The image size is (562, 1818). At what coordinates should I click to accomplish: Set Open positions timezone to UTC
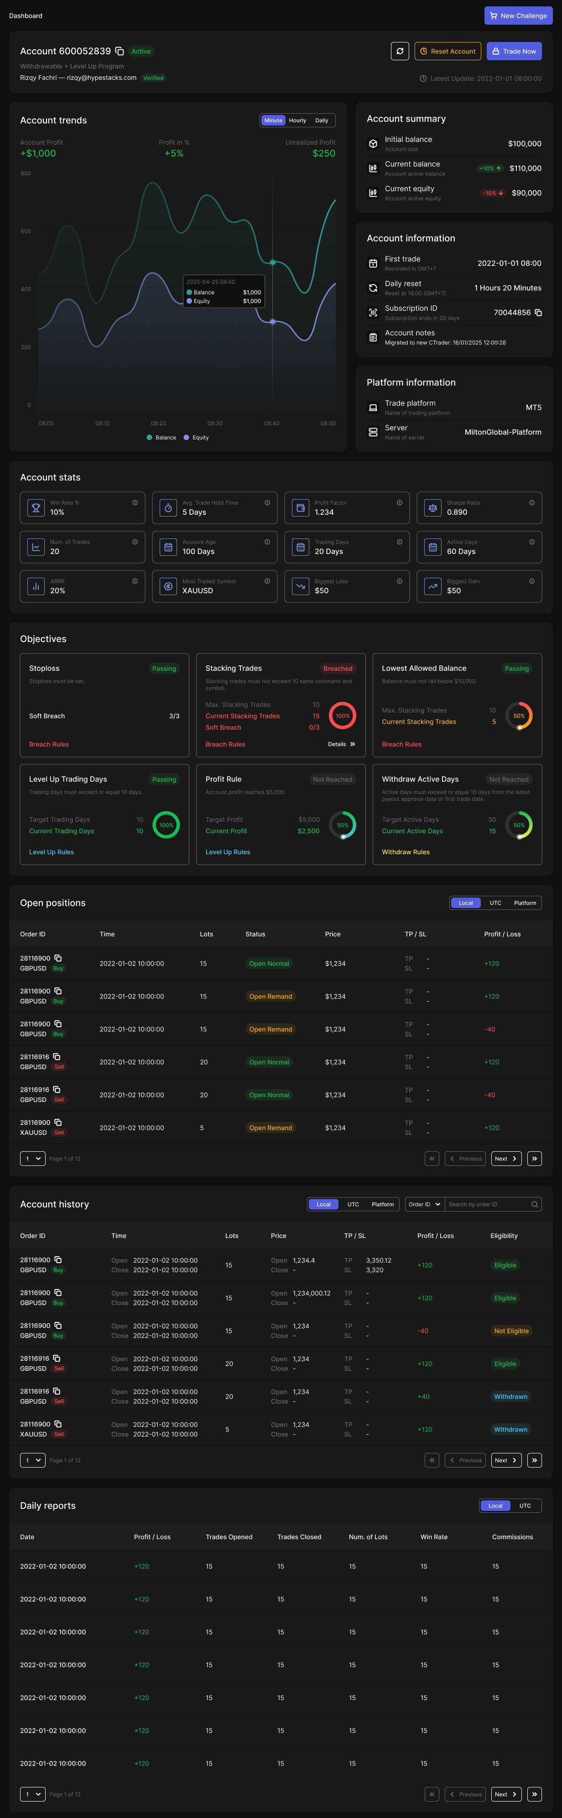click(x=495, y=903)
